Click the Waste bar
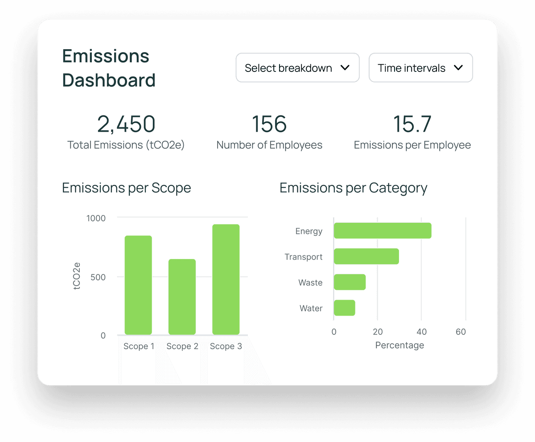 pyautogui.click(x=350, y=282)
